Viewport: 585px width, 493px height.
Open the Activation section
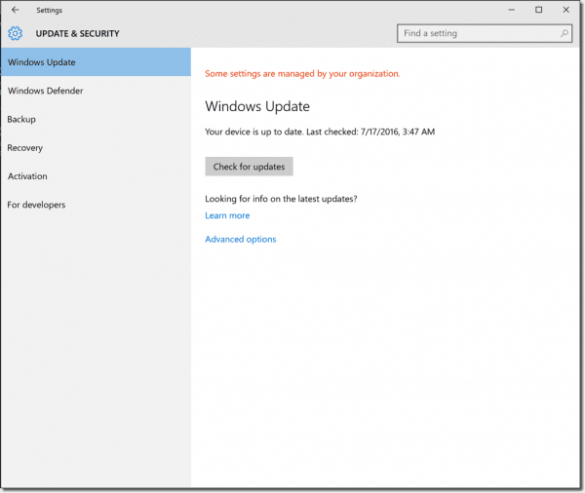(96, 176)
